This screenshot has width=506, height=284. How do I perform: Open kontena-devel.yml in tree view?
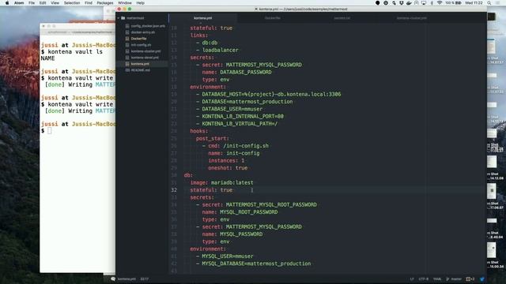pyautogui.click(x=145, y=58)
